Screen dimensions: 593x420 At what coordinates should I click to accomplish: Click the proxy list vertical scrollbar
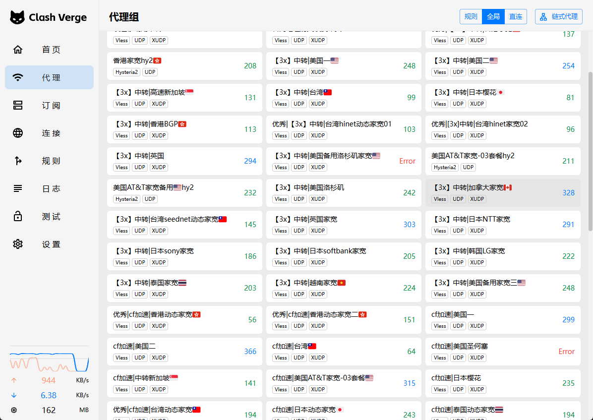(x=590, y=151)
